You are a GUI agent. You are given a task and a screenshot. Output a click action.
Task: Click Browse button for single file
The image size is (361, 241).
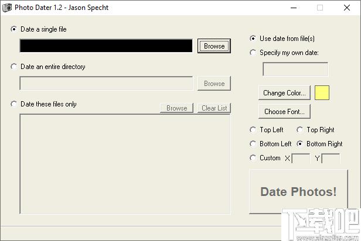tap(214, 46)
